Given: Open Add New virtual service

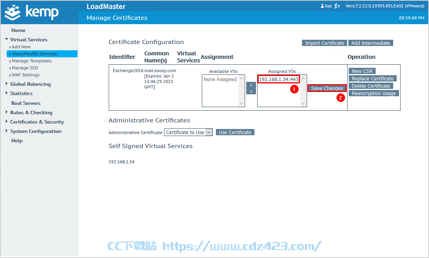Looking at the screenshot, I should tap(21, 47).
